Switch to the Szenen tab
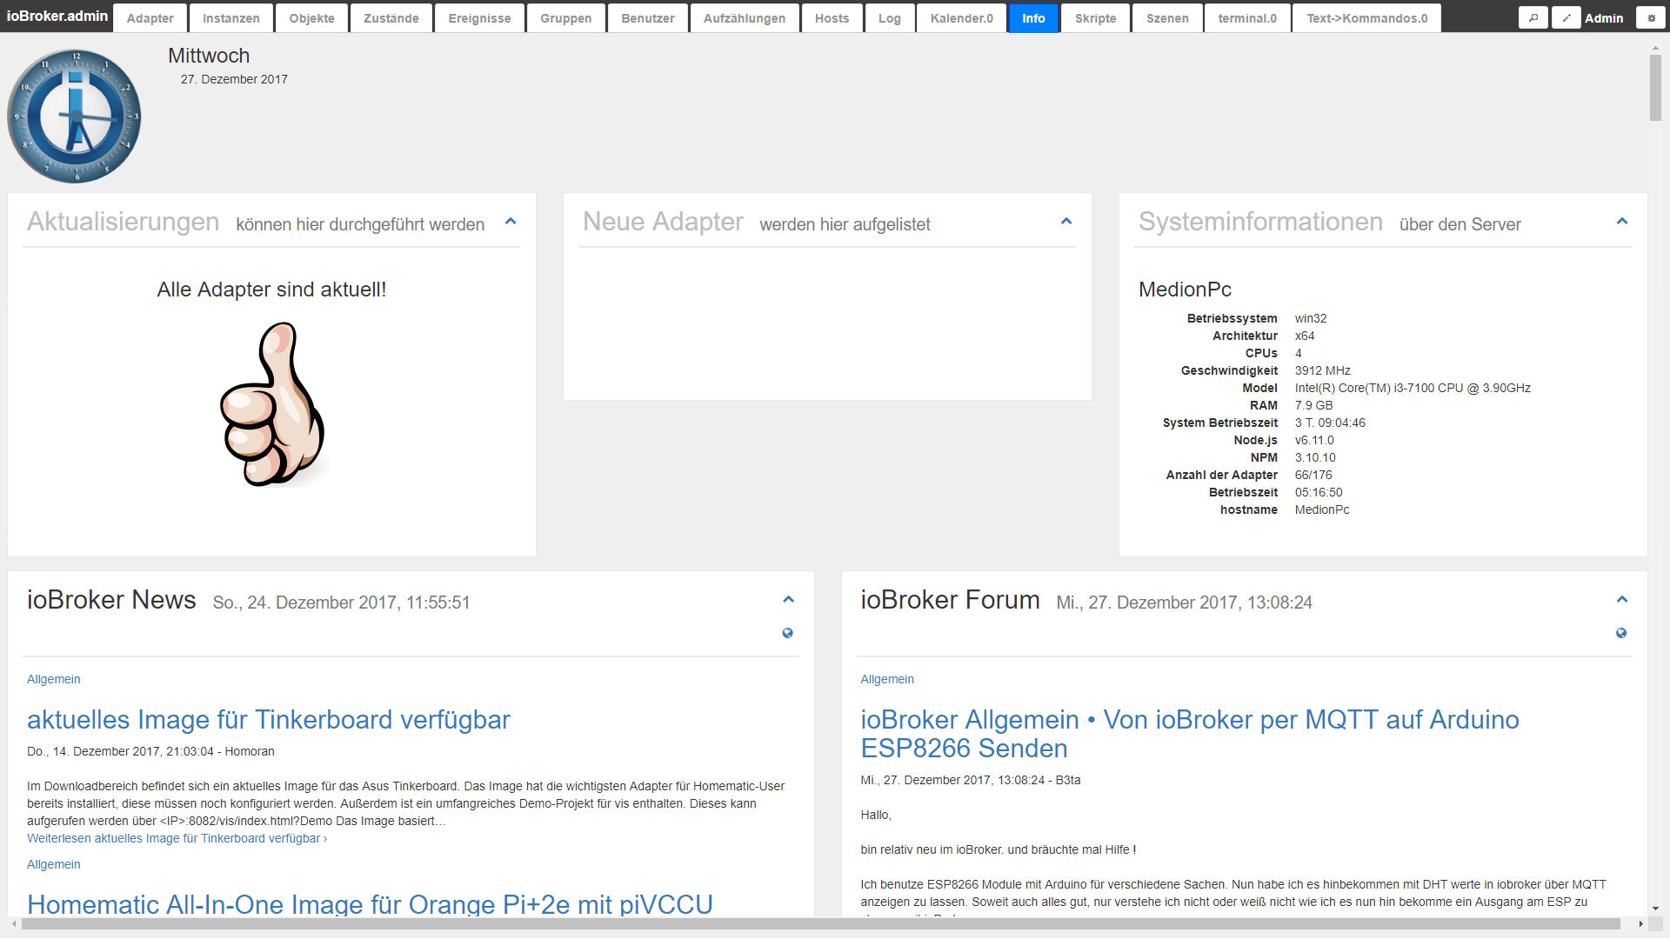Screen dimensions: 1670x939 pos(1168,18)
